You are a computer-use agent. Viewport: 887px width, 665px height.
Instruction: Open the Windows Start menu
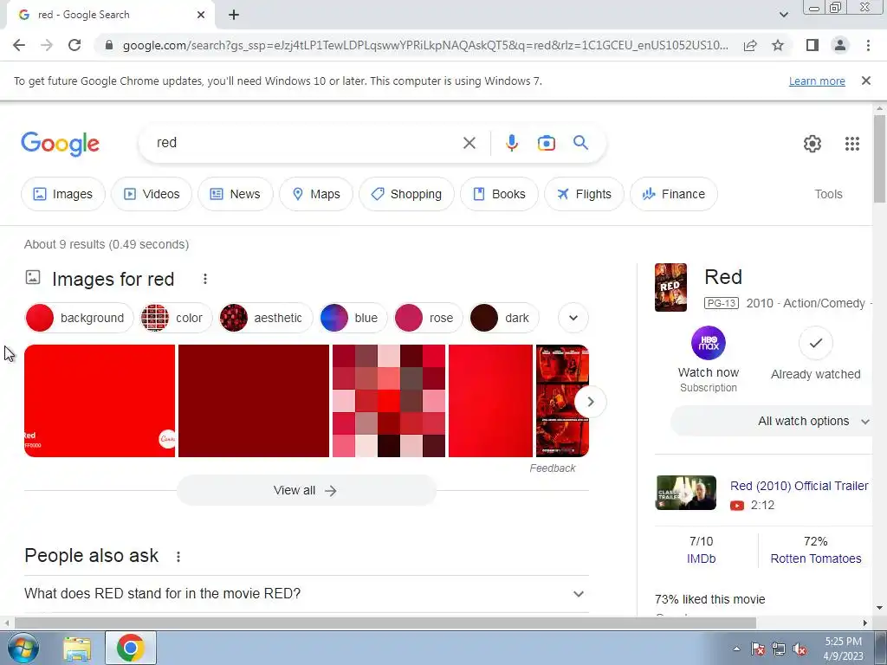coord(23,648)
